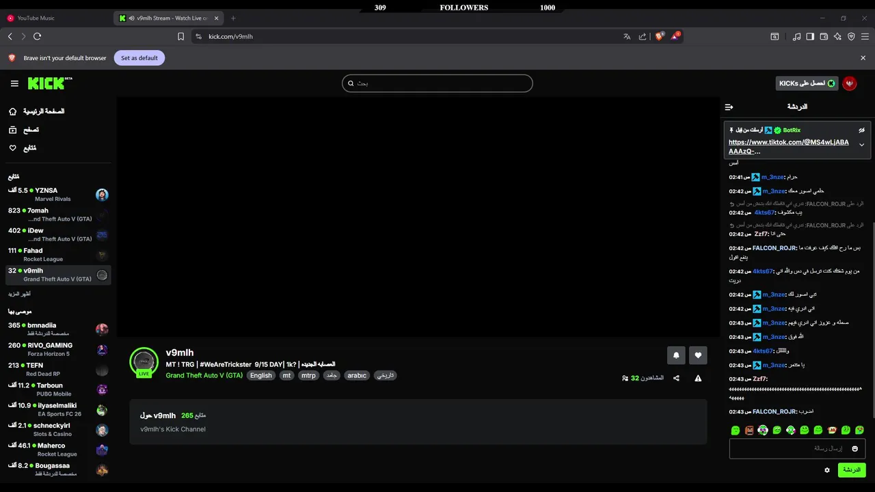Open schneckyirl Slots & Casino channel
The image size is (875, 492).
[x=58, y=430]
